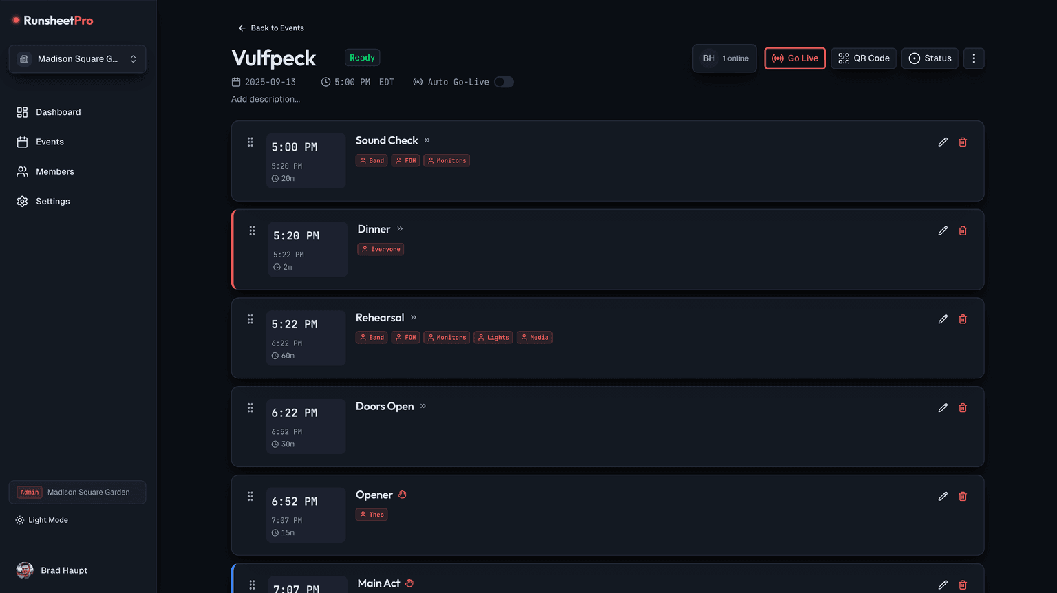Open the three-dot more options menu

click(974, 58)
